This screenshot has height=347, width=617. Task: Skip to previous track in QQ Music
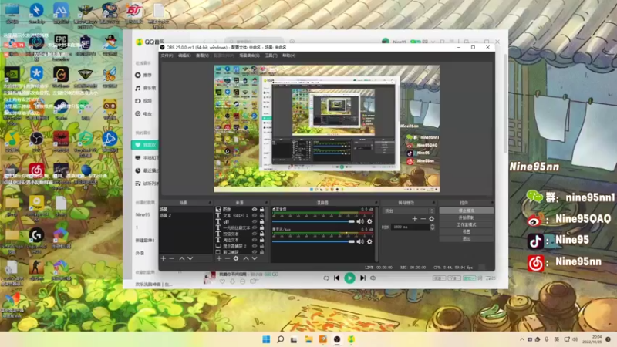click(x=336, y=278)
